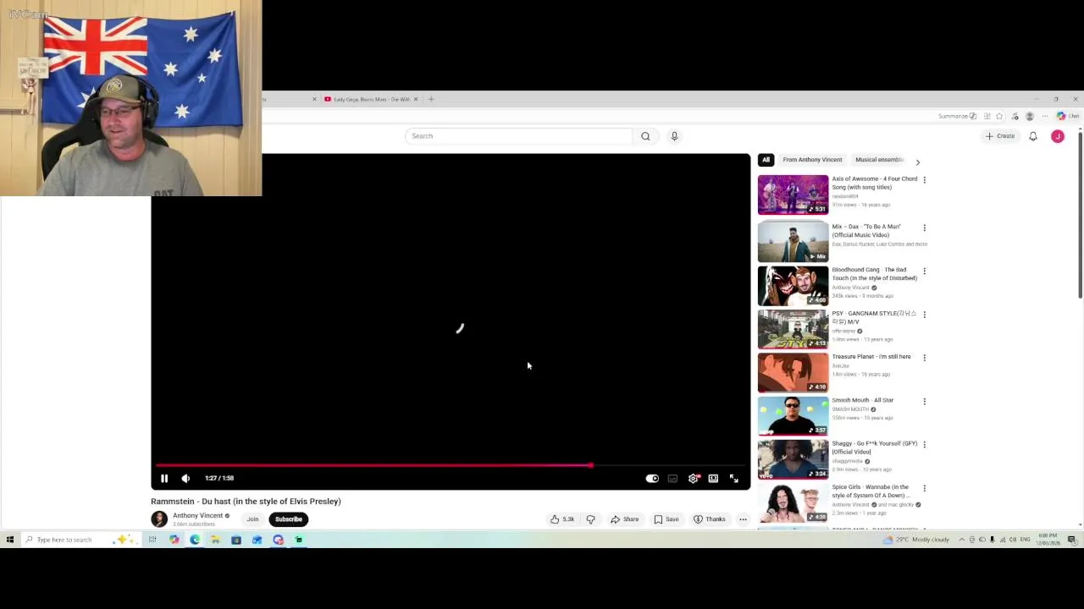The width and height of the screenshot is (1084, 609).
Task: Click the search magnifier button
Action: pyautogui.click(x=645, y=136)
